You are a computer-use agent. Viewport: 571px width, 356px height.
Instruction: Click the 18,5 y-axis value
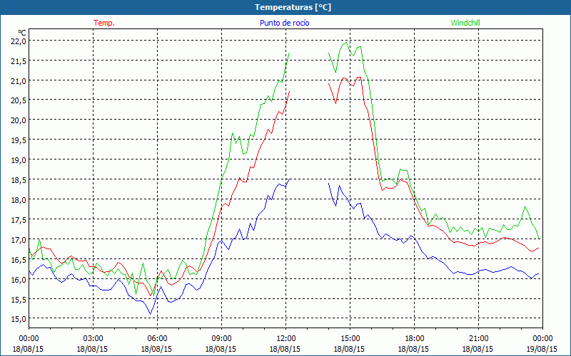click(x=18, y=180)
